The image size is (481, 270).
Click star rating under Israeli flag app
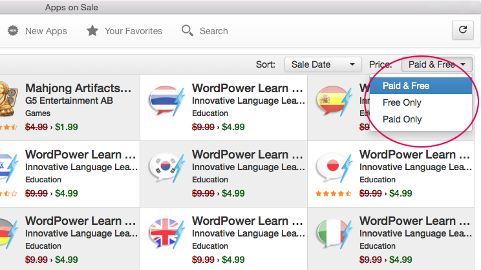pos(8,193)
